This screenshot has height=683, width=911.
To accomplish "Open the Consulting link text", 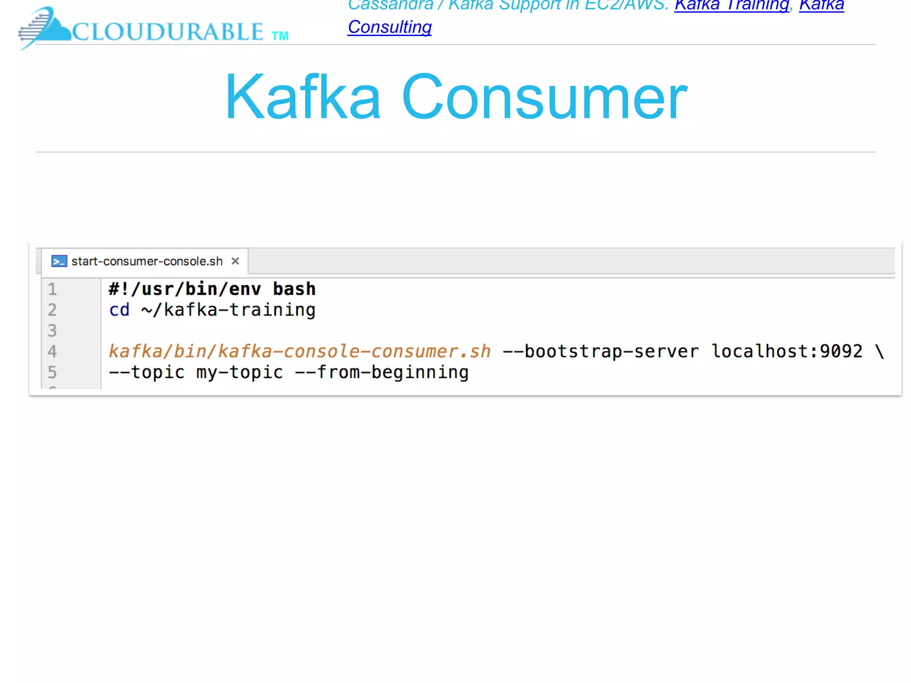I will coord(390,27).
